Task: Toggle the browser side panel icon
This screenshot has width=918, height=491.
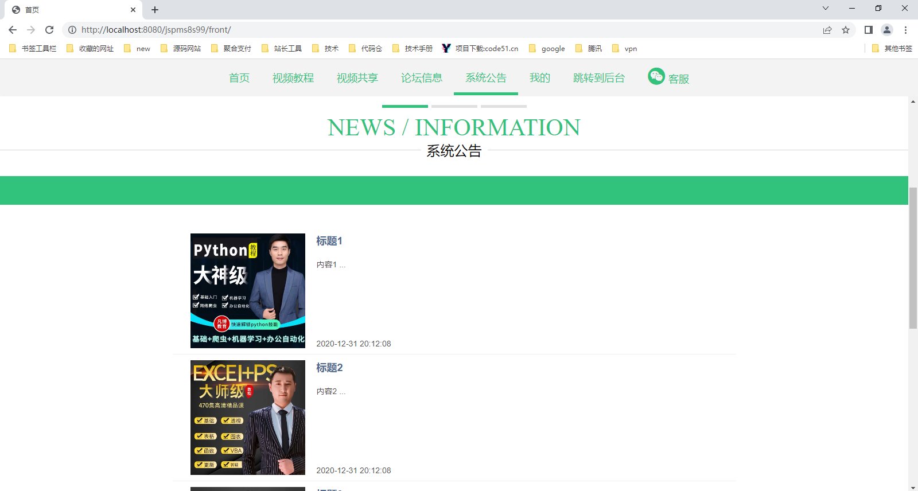Action: (869, 30)
